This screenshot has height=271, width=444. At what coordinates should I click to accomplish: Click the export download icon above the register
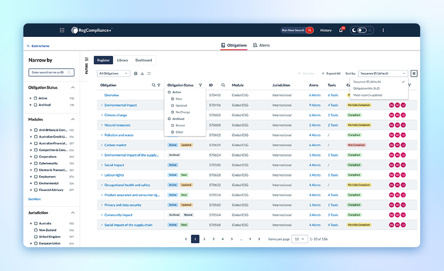[x=141, y=73]
